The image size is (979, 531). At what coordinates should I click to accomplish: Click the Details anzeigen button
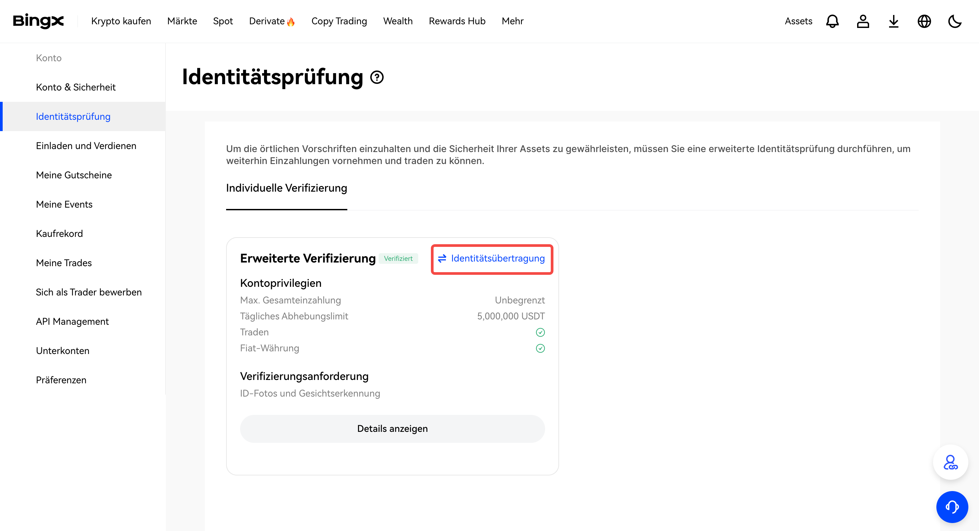392,429
